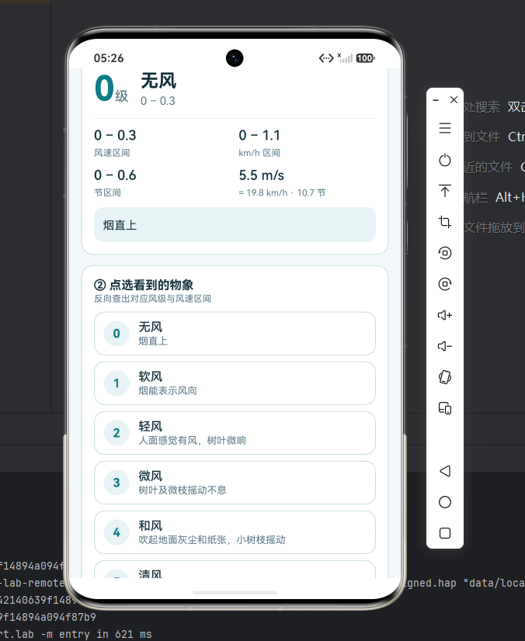
Task: Click the 无风 title in the result card
Action: click(x=158, y=81)
